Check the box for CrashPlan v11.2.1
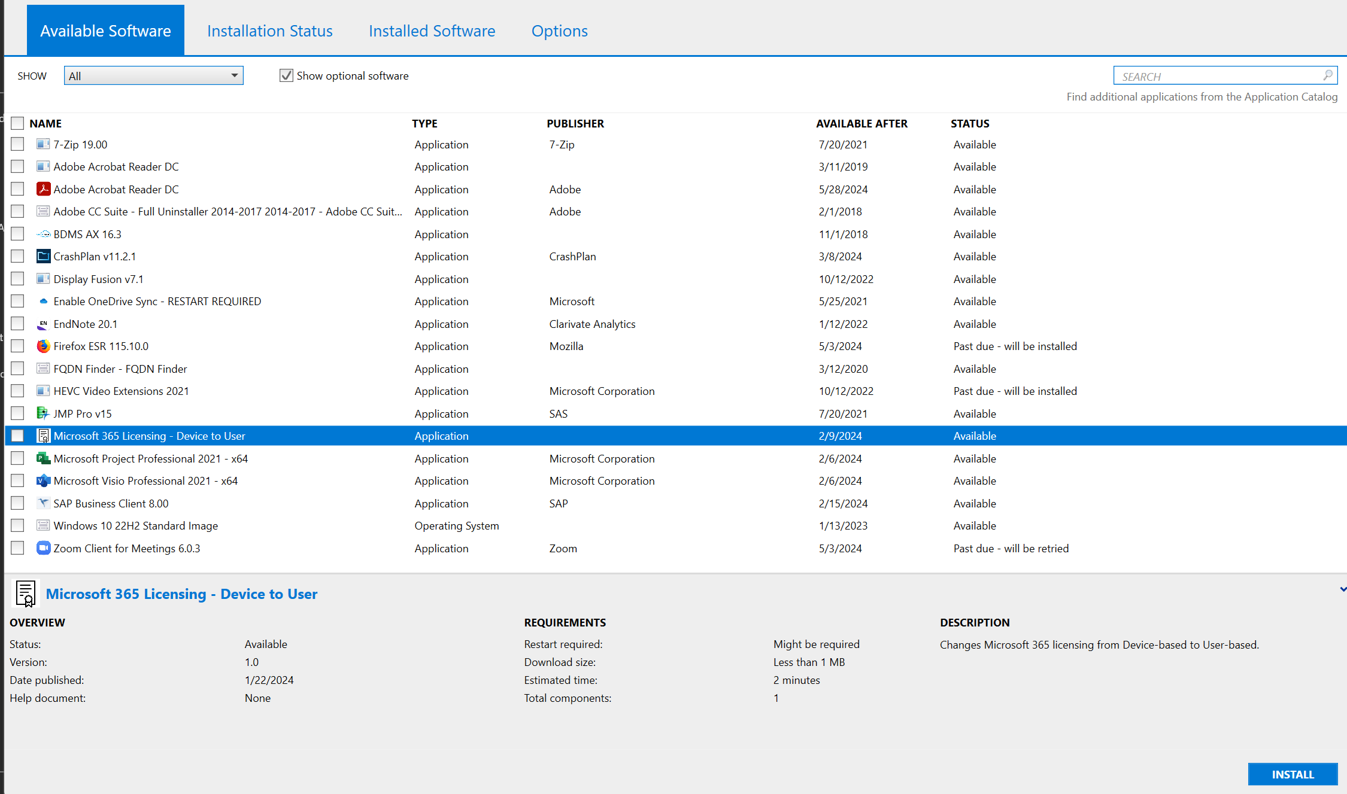The height and width of the screenshot is (794, 1347). (17, 256)
